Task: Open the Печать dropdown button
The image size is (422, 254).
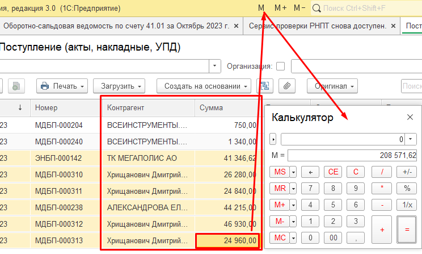Action: [x=62, y=86]
